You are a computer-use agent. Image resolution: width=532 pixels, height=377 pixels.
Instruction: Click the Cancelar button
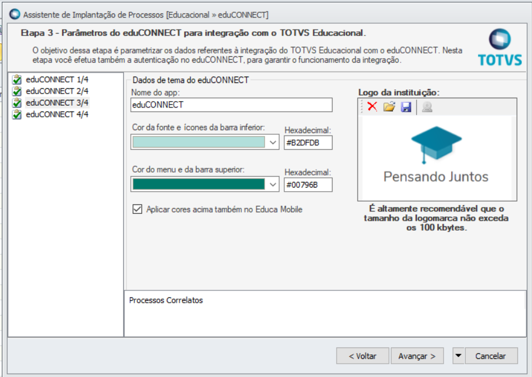pos(491,356)
